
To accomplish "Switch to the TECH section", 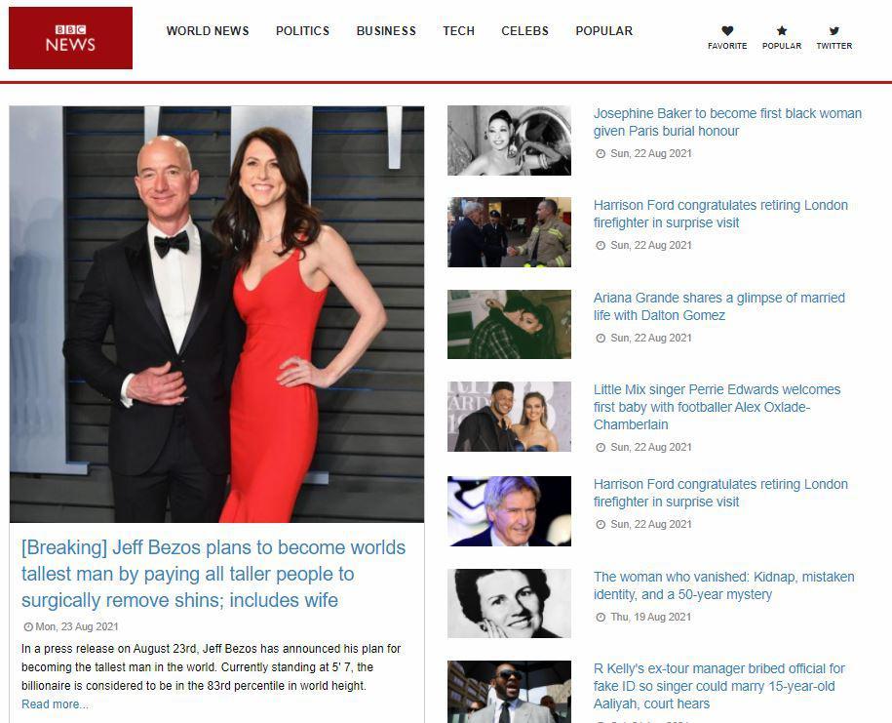I will point(458,30).
